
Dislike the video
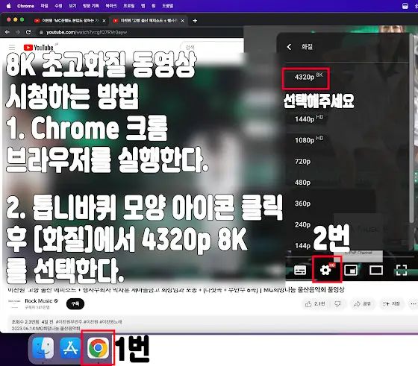tap(338, 303)
